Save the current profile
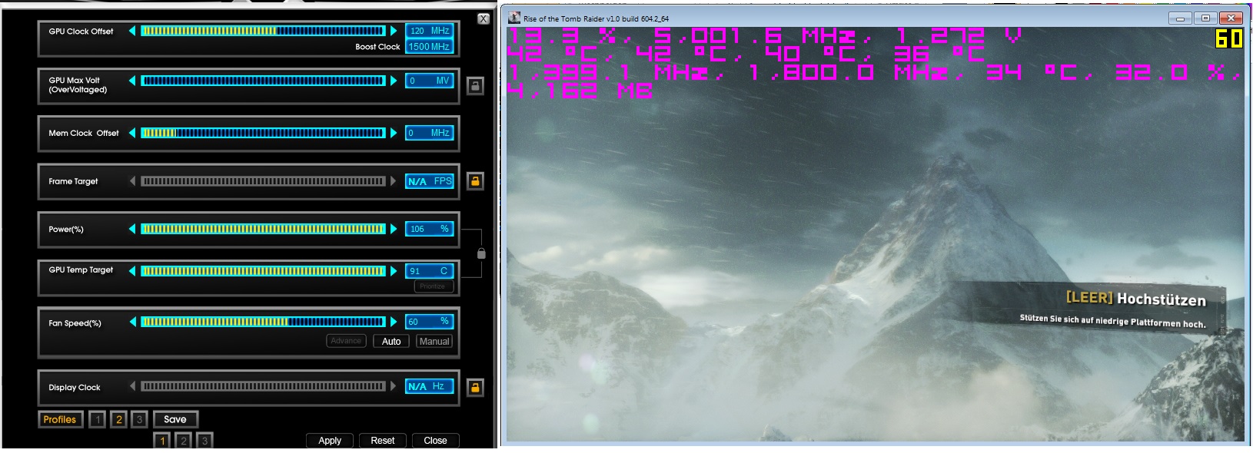 [175, 419]
